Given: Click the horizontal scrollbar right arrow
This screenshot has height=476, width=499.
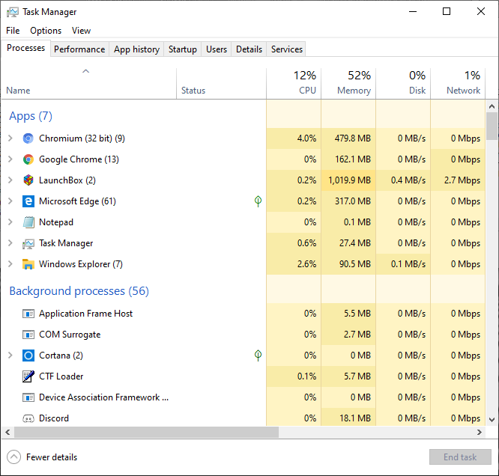Looking at the screenshot, I should click(x=480, y=433).
